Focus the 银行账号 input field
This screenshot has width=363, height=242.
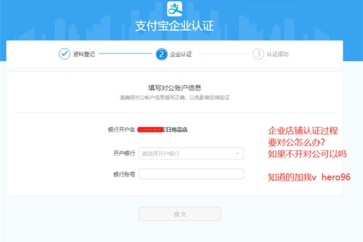click(x=191, y=174)
